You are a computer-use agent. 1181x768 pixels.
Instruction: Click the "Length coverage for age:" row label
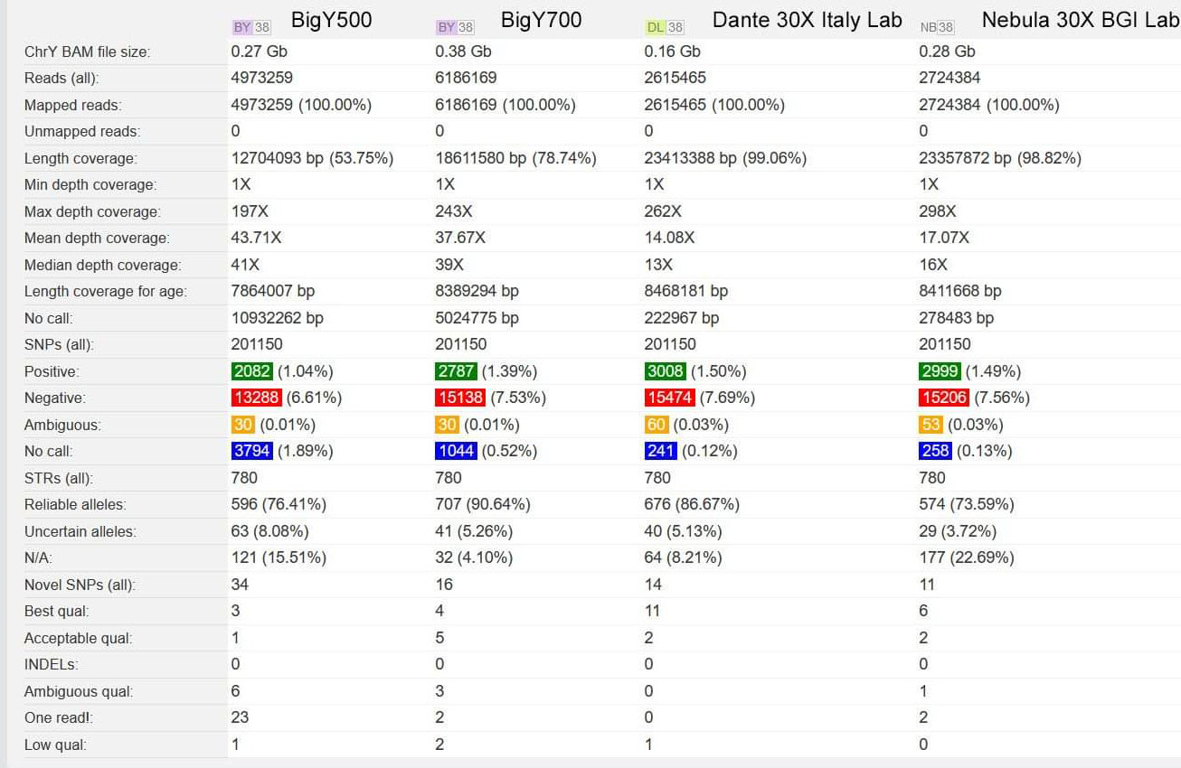106,292
